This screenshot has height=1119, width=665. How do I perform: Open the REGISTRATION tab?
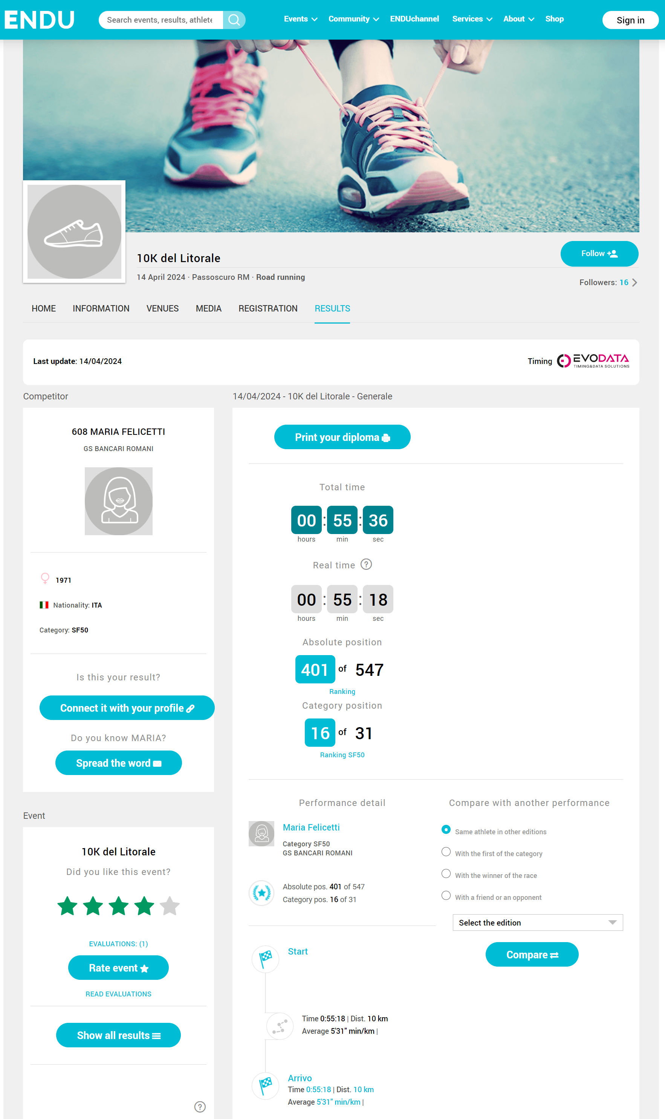(268, 309)
